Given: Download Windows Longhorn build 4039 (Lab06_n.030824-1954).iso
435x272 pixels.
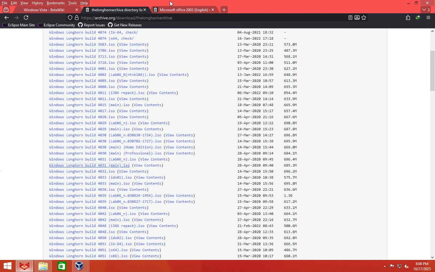Looking at the screenshot, I should click(105, 196).
